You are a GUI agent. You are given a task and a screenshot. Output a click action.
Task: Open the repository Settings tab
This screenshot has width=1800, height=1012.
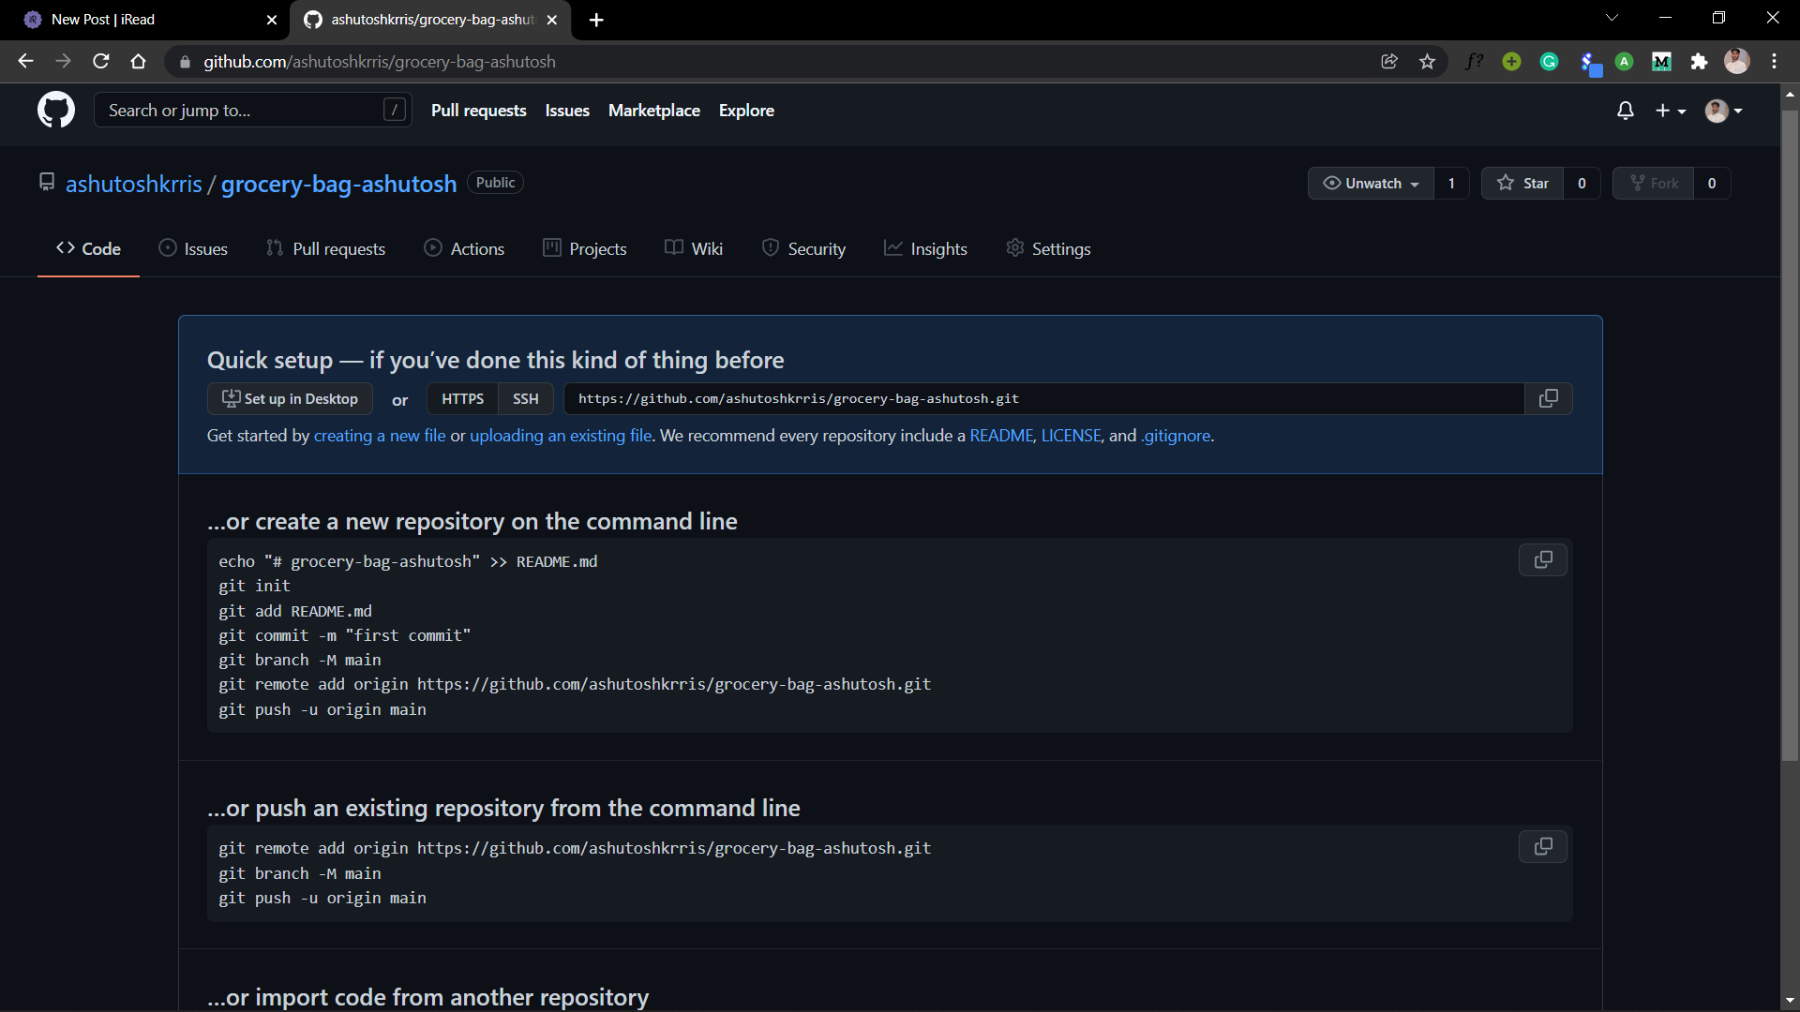(x=1048, y=249)
